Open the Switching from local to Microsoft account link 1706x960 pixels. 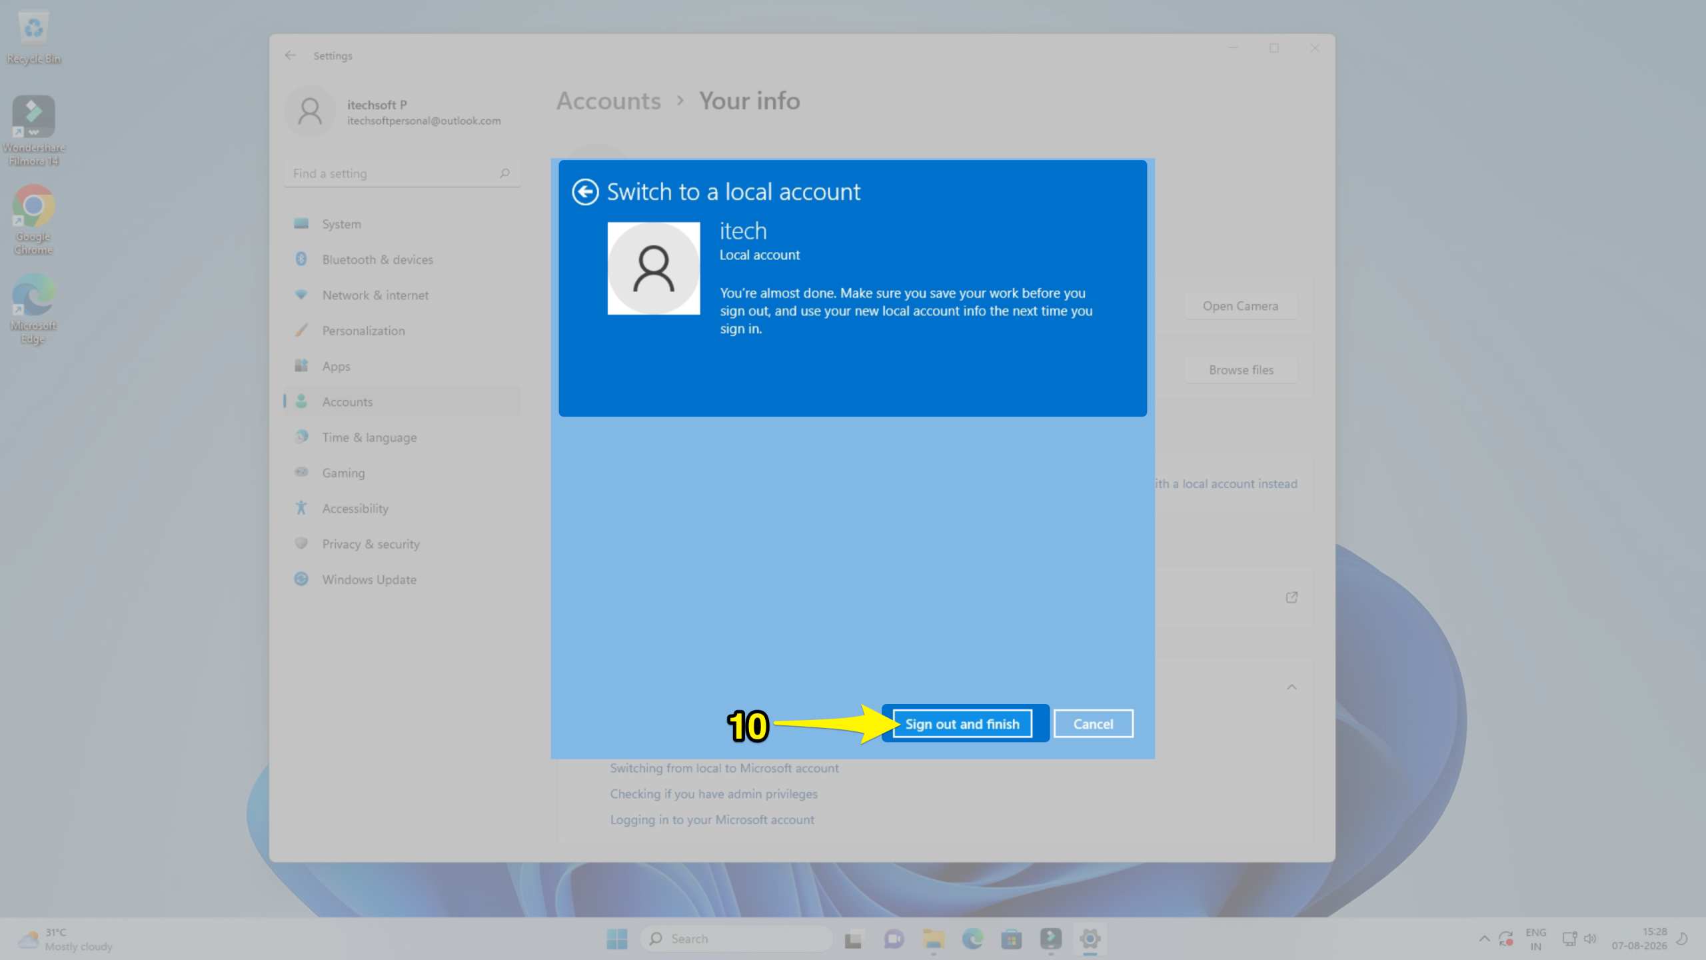click(724, 768)
